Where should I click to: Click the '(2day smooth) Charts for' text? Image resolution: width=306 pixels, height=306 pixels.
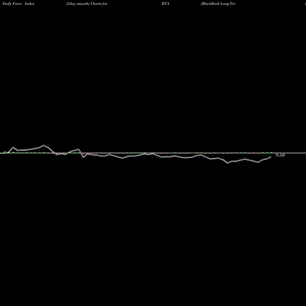(87, 4)
